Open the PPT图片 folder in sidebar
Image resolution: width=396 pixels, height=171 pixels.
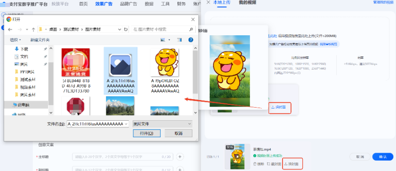(x=27, y=72)
